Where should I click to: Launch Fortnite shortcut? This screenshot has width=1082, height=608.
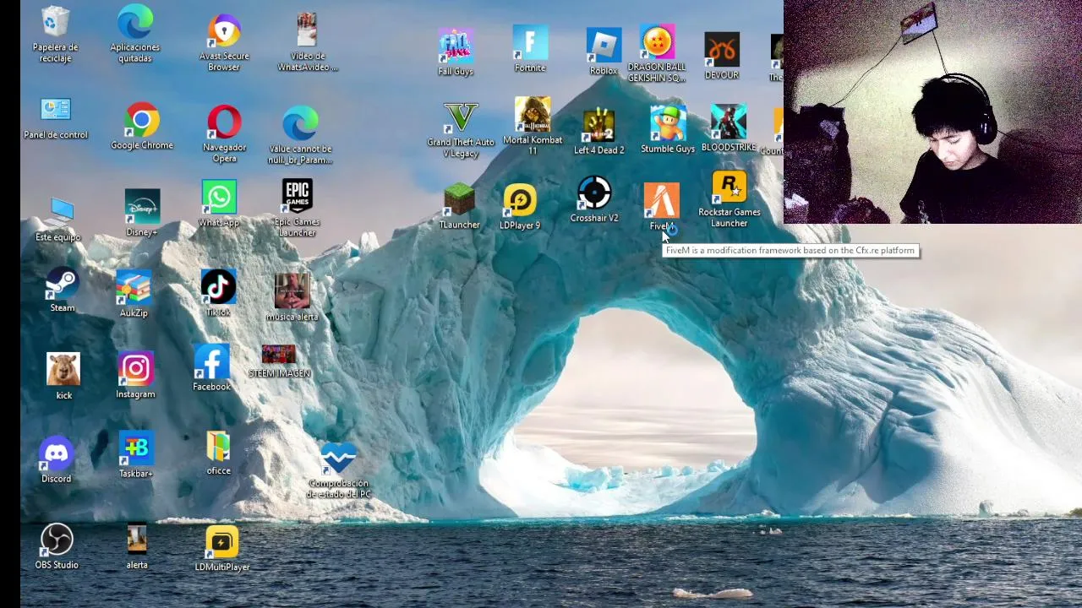(530, 49)
